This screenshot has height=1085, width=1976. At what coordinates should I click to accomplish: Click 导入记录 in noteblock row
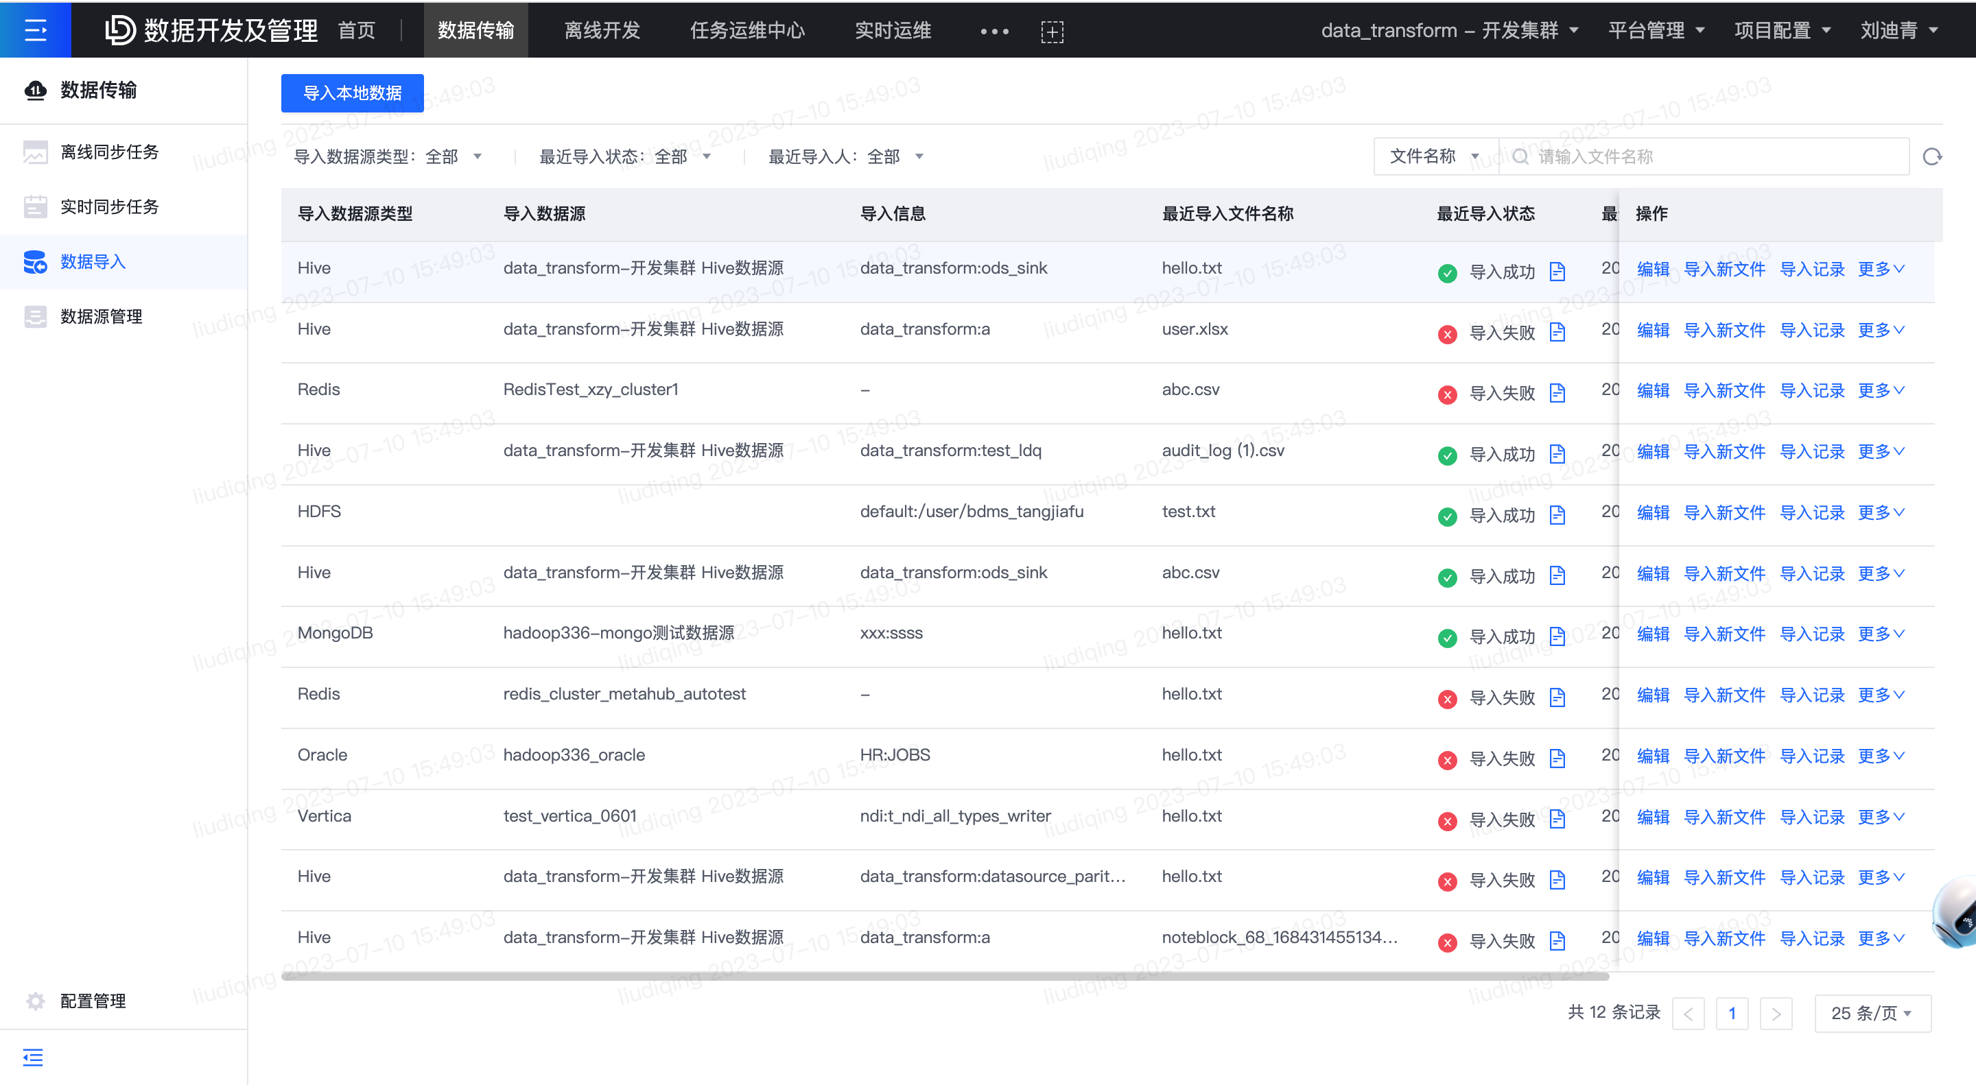coord(1812,938)
